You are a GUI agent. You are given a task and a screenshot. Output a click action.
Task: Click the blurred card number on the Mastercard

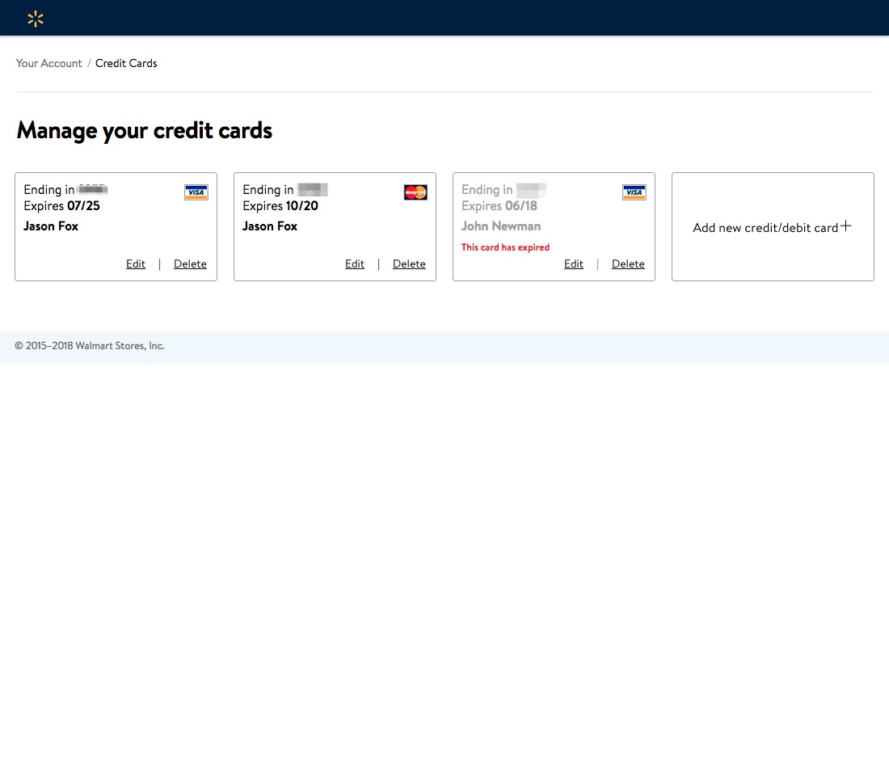pyautogui.click(x=311, y=189)
